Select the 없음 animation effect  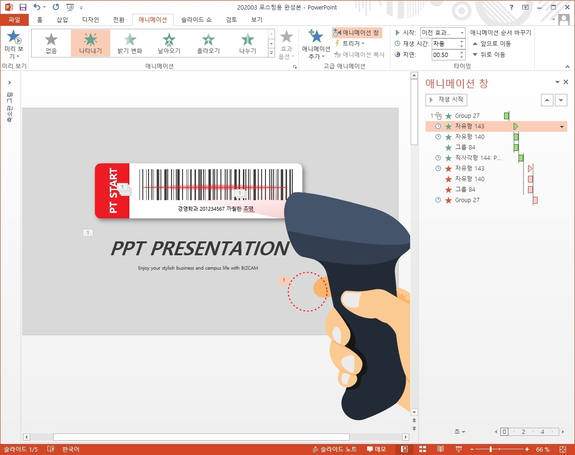(51, 43)
